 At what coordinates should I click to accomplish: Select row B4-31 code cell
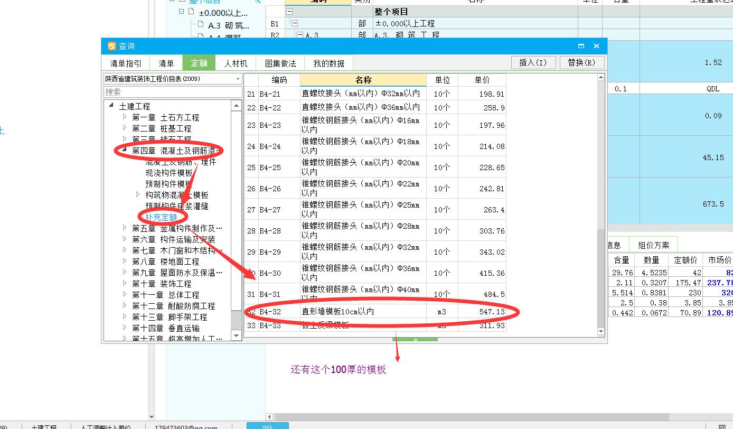pyautogui.click(x=279, y=294)
